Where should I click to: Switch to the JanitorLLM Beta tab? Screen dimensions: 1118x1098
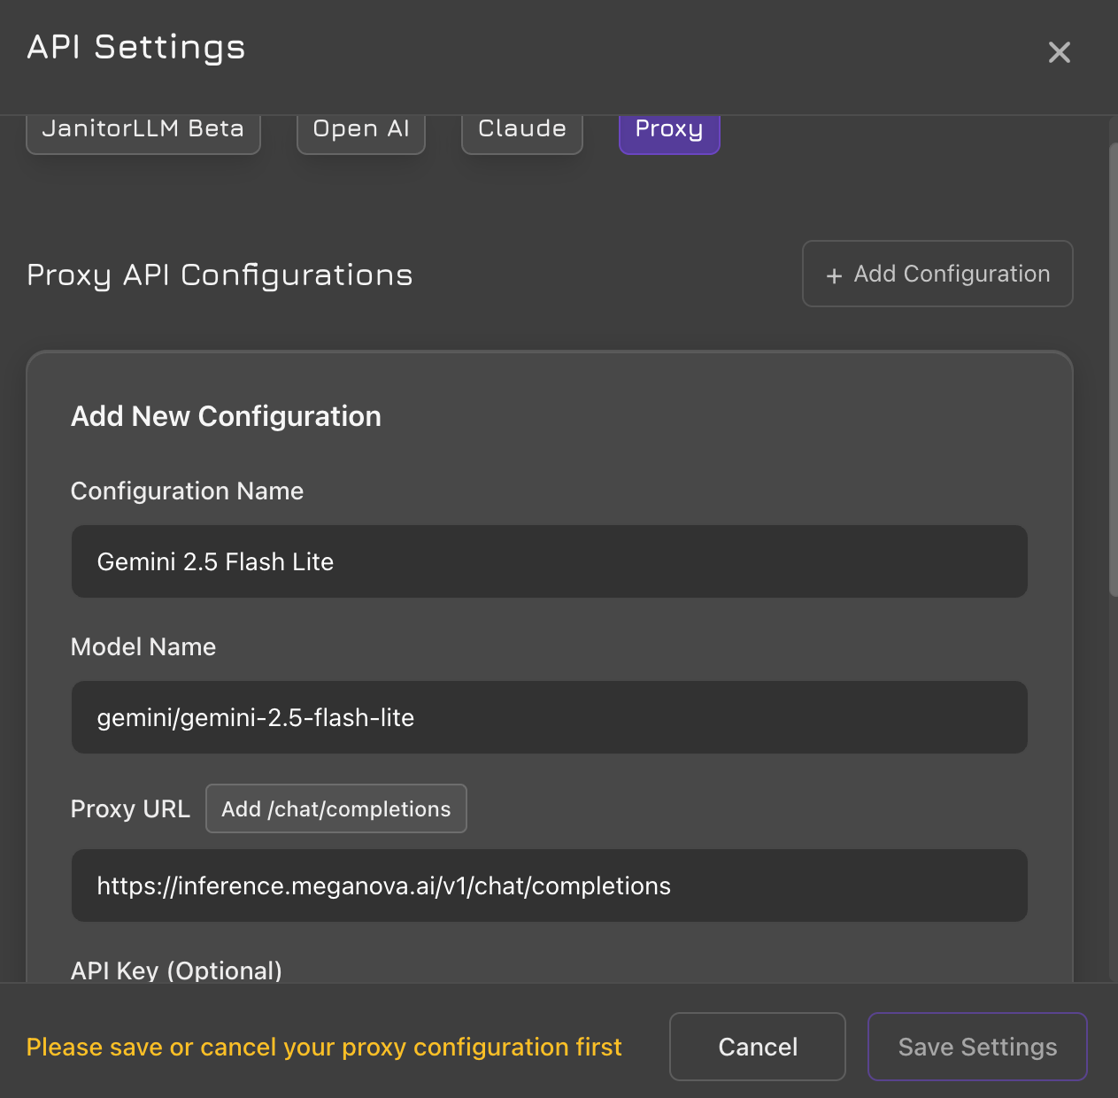[x=143, y=131]
